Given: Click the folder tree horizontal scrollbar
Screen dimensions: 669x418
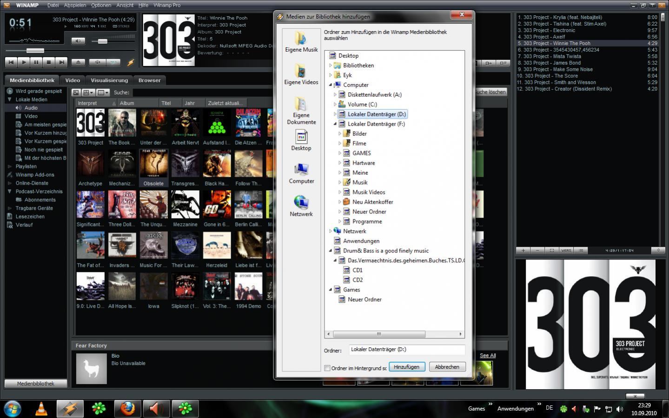Looking at the screenshot, I should [378, 334].
